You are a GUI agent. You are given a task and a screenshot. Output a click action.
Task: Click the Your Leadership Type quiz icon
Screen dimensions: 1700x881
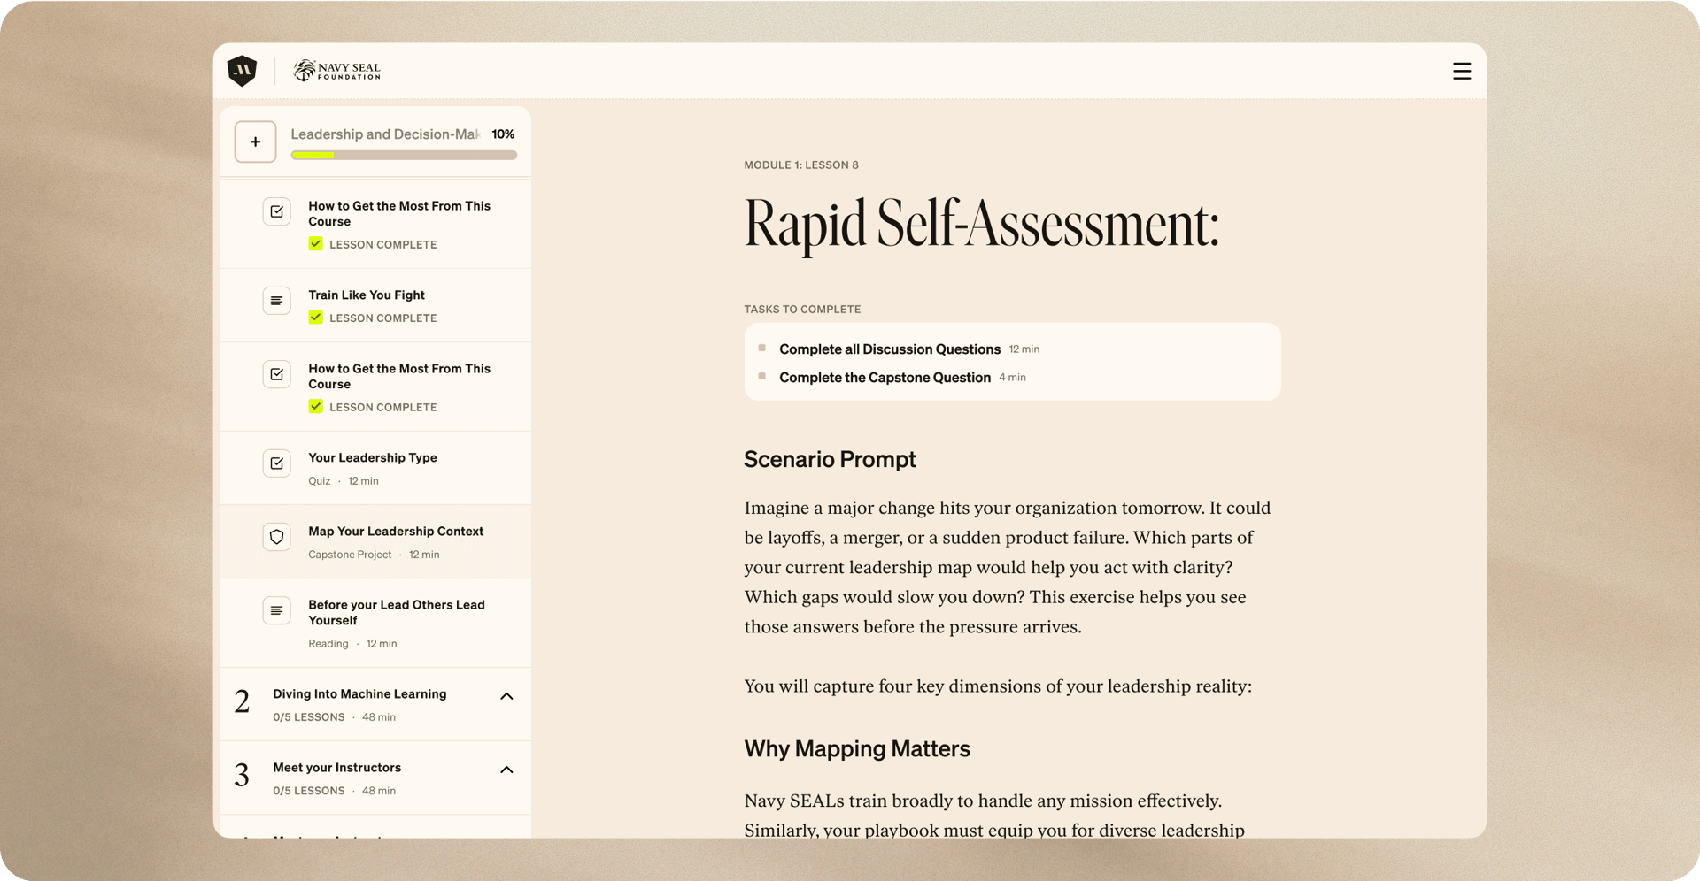[276, 463]
